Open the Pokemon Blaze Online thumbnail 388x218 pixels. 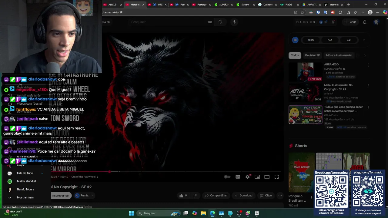pyautogui.click(x=305, y=114)
